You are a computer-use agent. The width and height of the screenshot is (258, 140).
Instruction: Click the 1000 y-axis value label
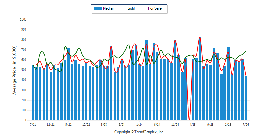coord(23,20)
